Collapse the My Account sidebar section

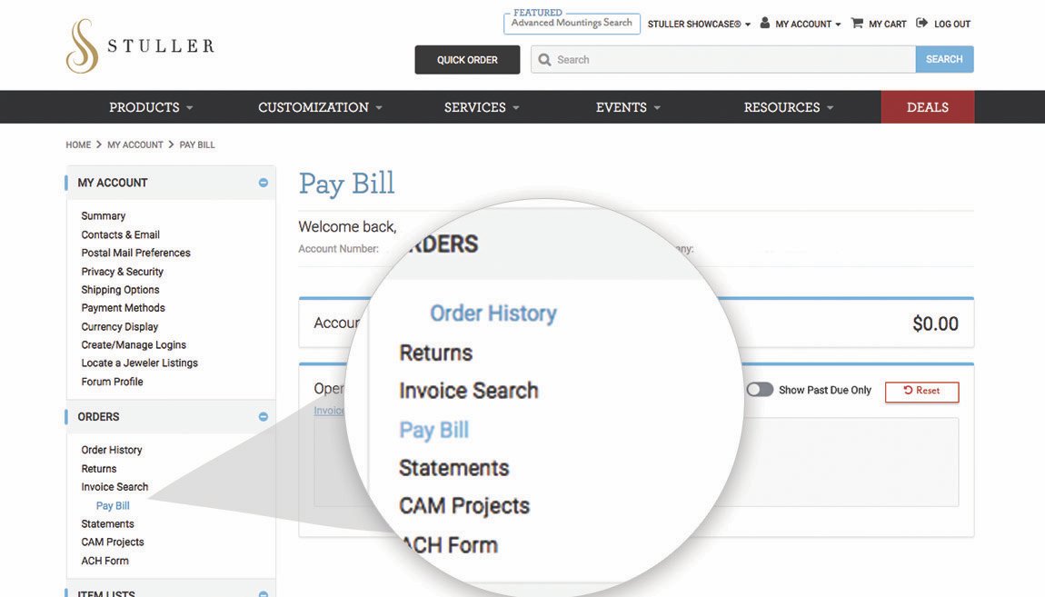click(264, 183)
